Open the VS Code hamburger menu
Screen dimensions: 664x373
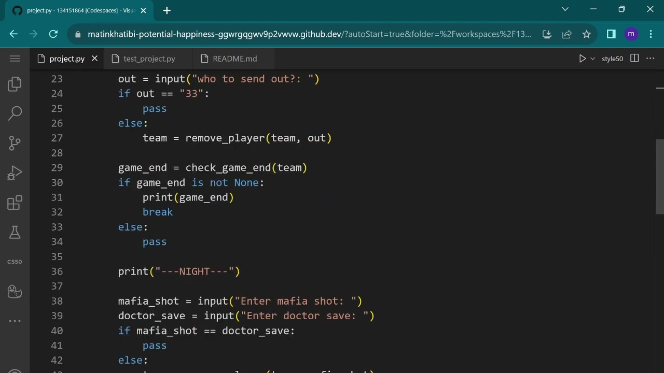(x=15, y=59)
